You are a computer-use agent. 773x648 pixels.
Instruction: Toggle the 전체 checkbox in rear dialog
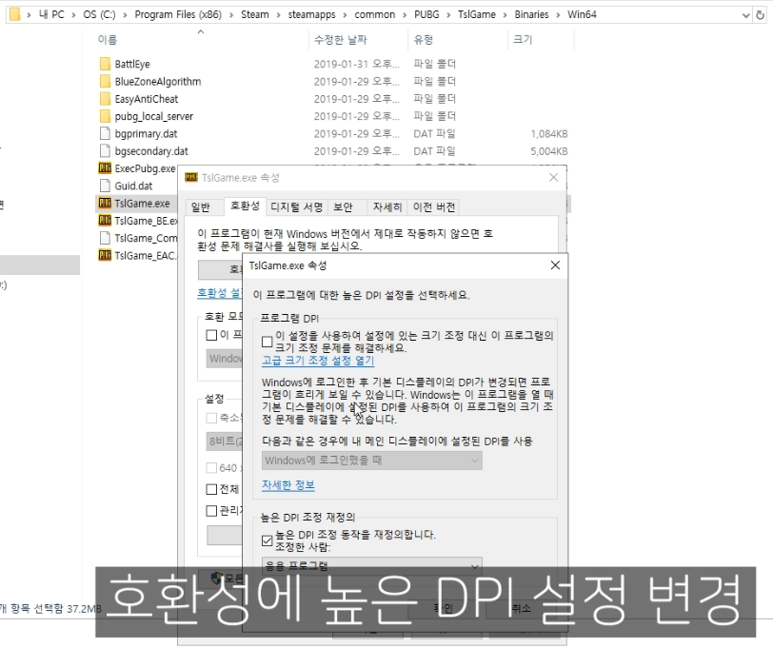pos(211,489)
